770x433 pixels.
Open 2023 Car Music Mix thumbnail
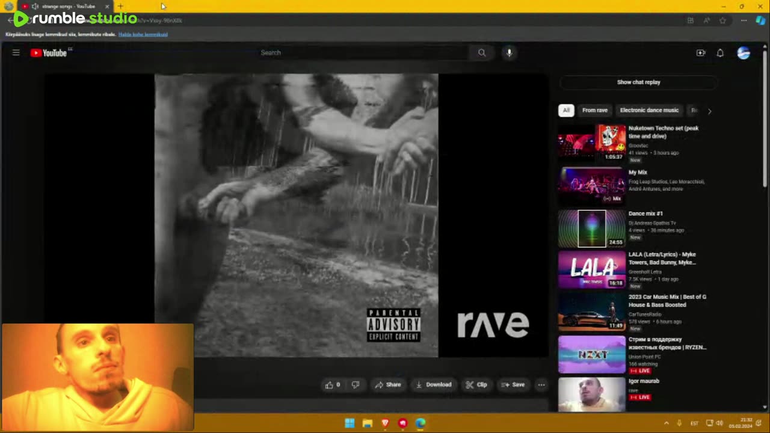point(592,312)
